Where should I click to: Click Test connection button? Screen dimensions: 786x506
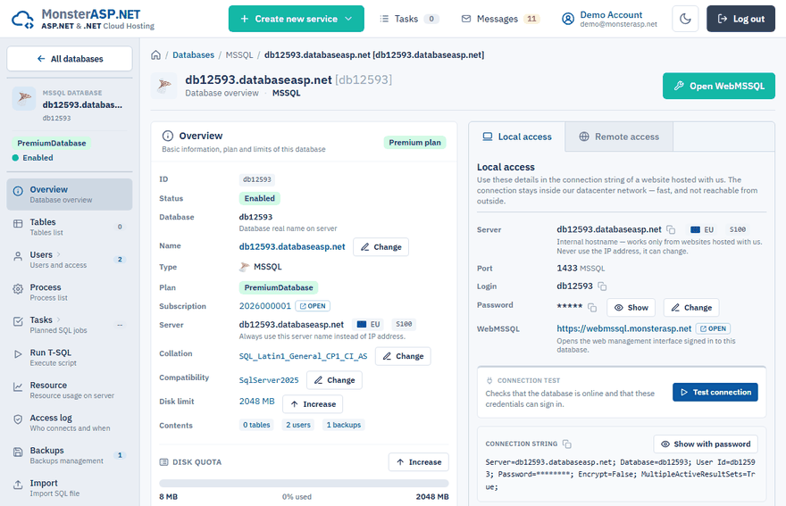click(x=715, y=393)
